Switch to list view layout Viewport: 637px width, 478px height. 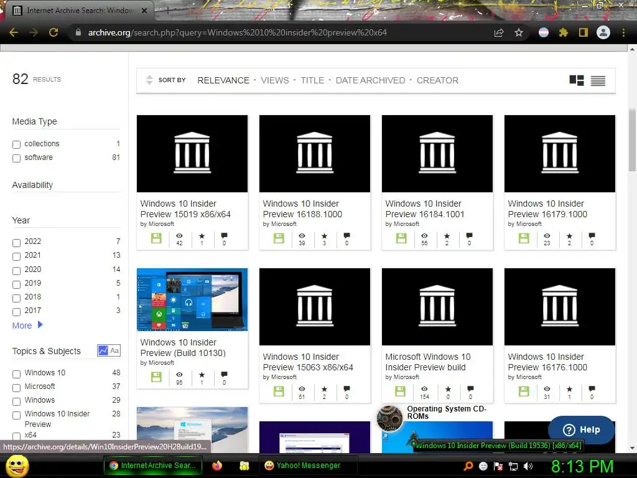click(598, 80)
